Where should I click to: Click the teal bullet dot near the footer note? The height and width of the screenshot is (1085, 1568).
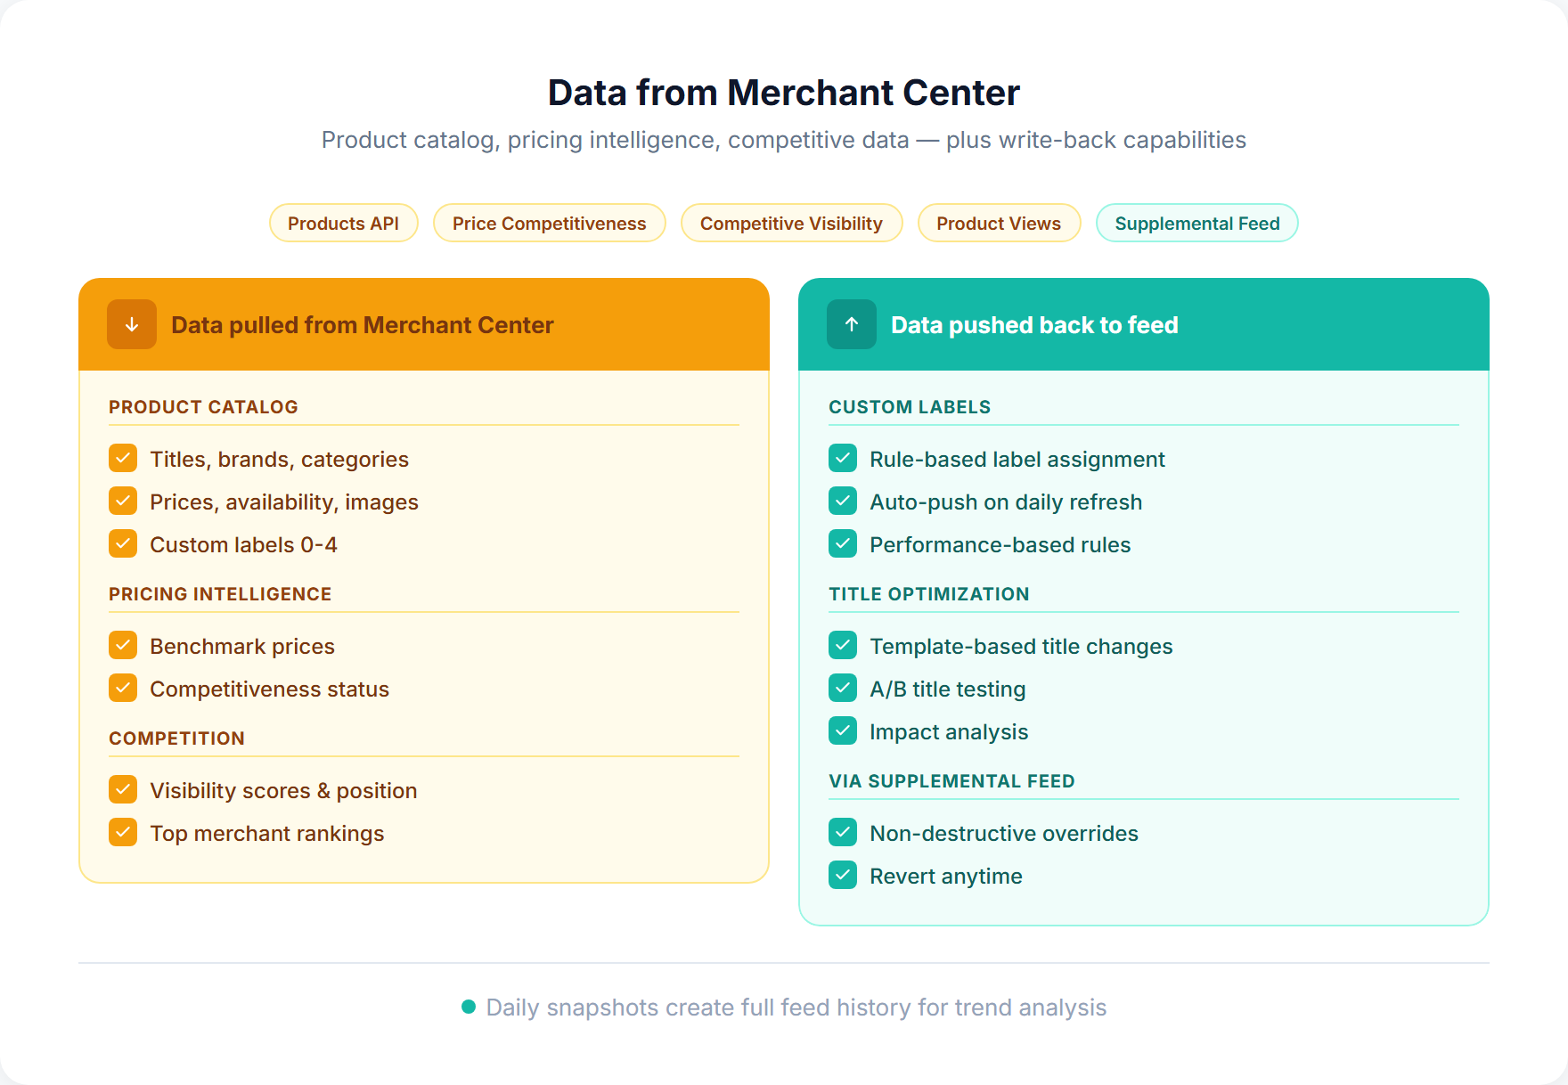467,1007
